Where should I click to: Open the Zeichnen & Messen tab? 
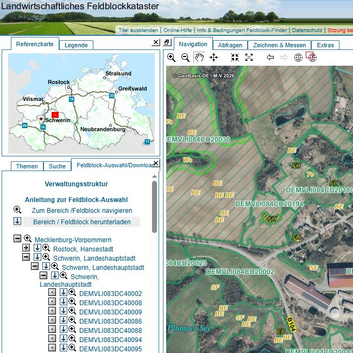(279, 45)
